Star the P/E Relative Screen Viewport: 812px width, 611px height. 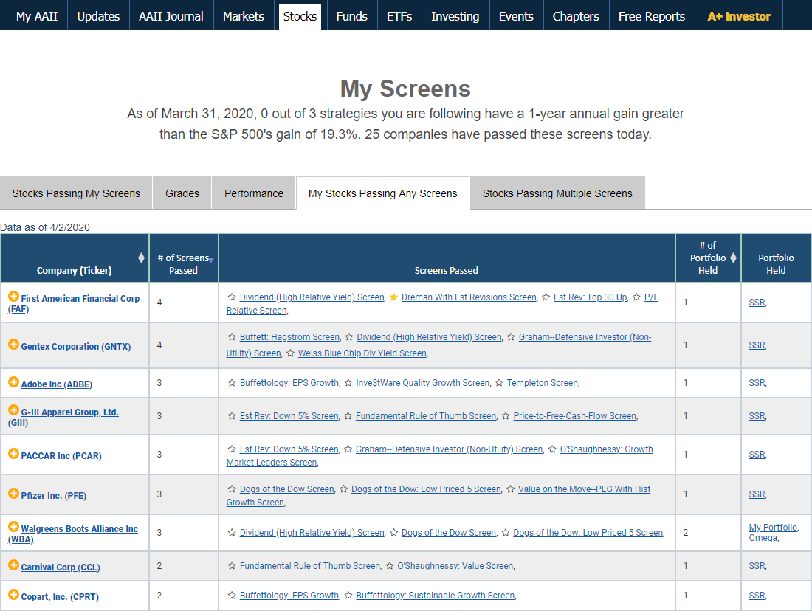click(x=636, y=297)
